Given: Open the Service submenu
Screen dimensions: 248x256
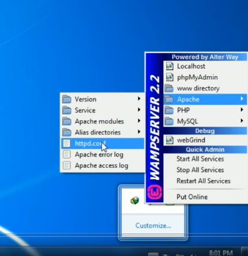Looking at the screenshot, I should pos(102,110).
